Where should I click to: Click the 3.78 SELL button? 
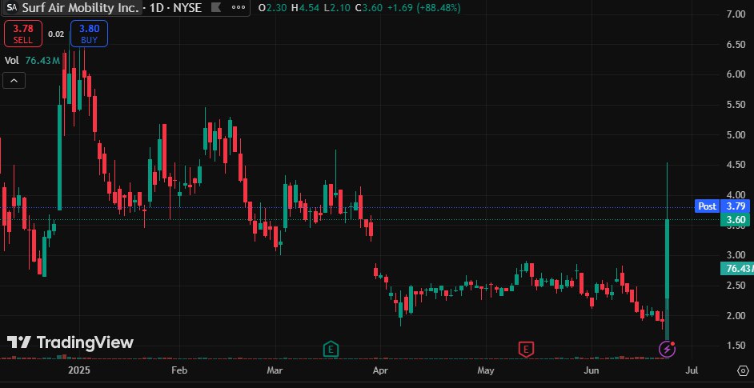pyautogui.click(x=22, y=34)
